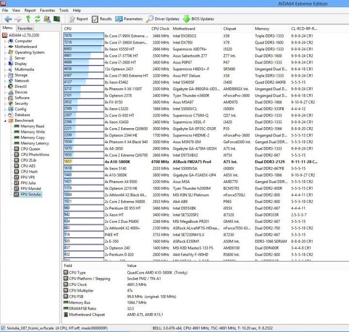Expand the Display tree node

(x=5, y=64)
